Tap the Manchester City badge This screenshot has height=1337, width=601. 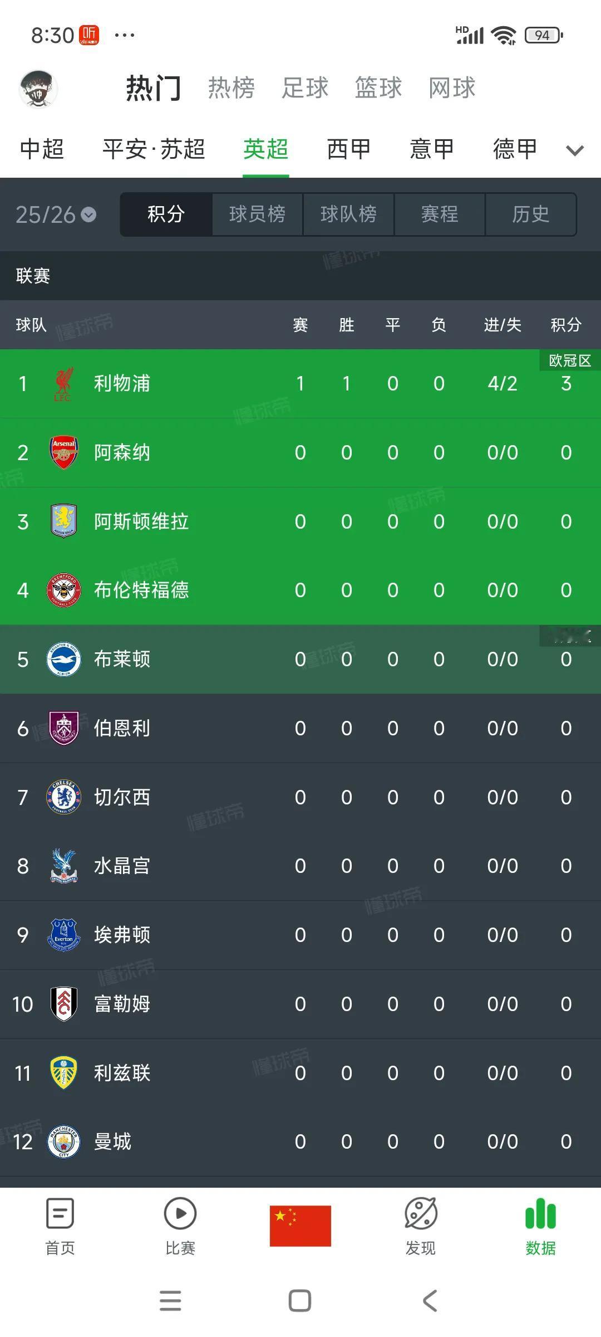pos(63,1141)
